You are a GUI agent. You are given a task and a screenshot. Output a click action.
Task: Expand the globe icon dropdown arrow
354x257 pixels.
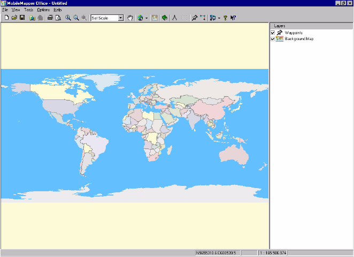tap(147, 18)
